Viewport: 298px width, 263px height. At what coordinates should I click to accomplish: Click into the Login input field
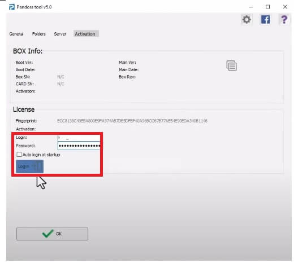click(79, 138)
